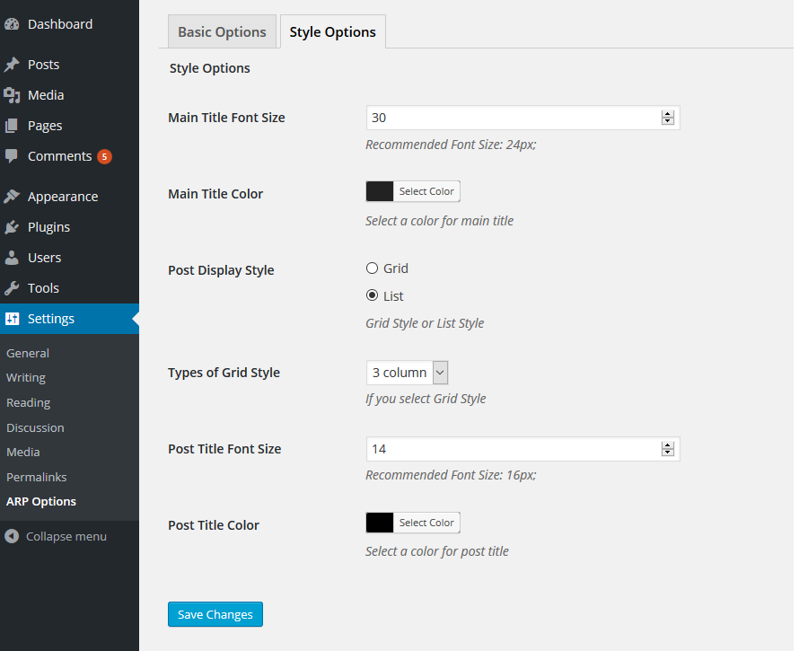This screenshot has width=808, height=651.
Task: Open the Media link under Settings
Action: point(23,452)
